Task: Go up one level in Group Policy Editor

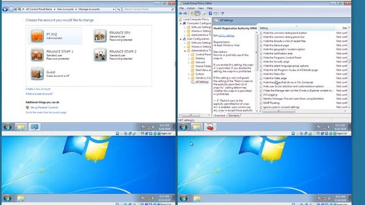Action: [192, 14]
